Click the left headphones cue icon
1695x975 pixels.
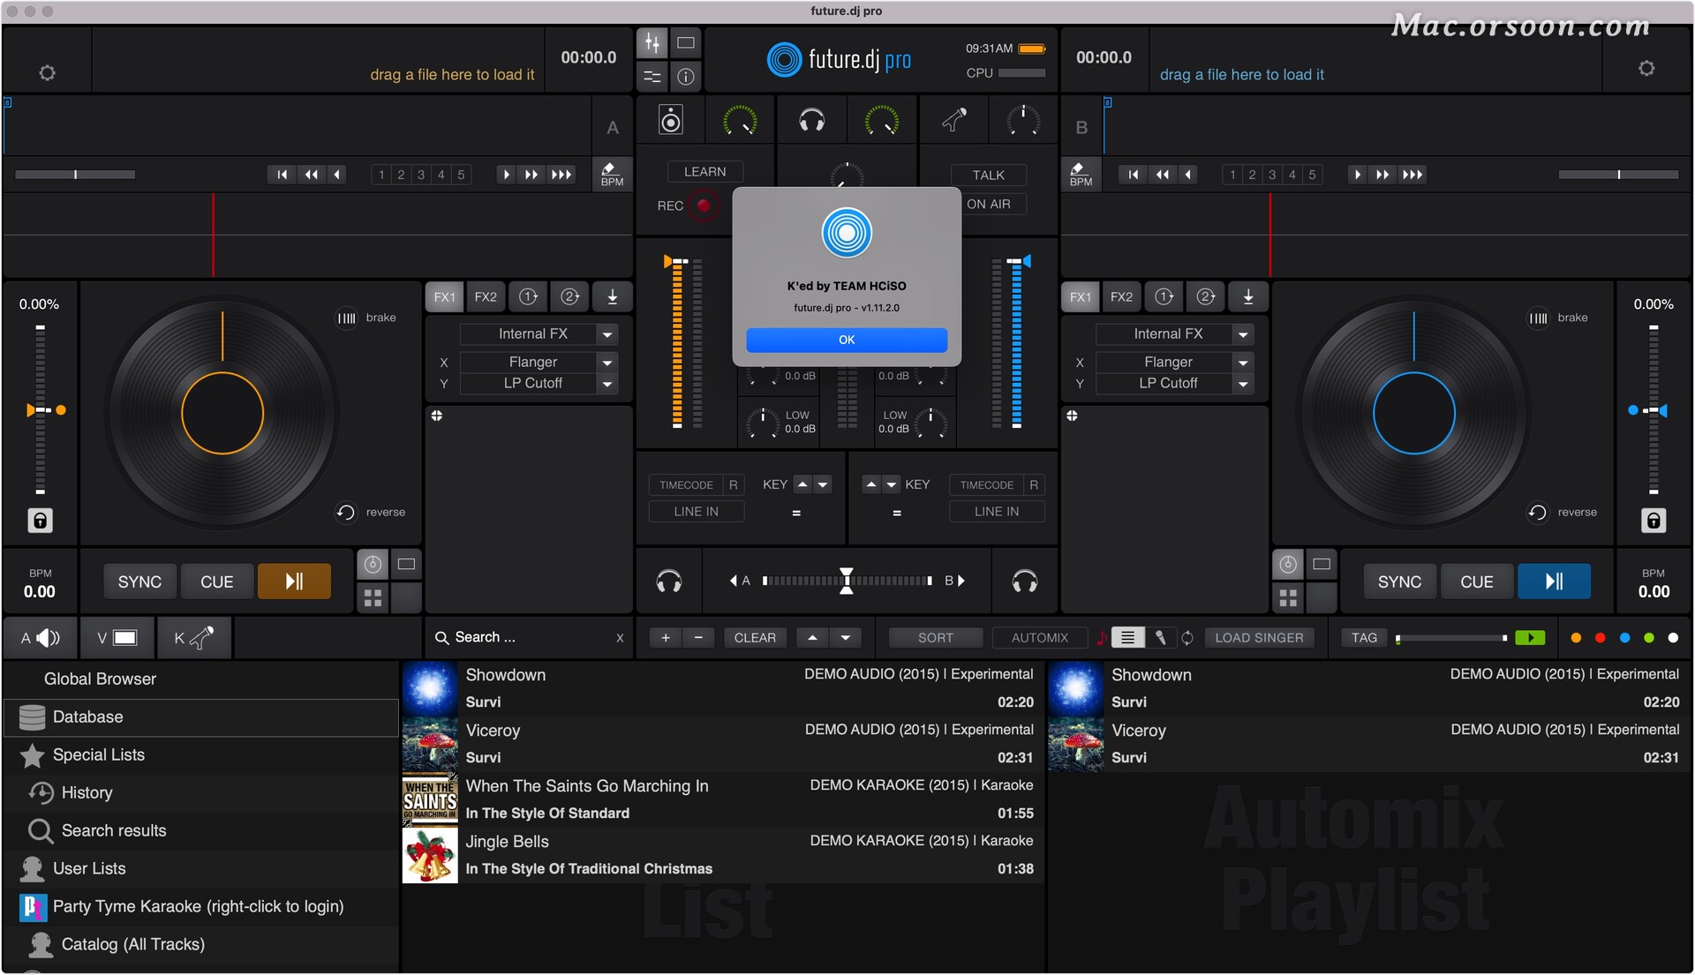pos(669,581)
